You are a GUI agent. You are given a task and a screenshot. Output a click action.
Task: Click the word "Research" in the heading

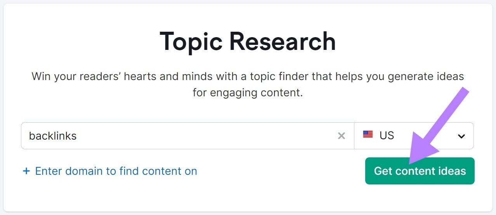(282, 41)
